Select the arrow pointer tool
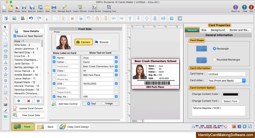The width and height of the screenshot is (255, 138). (5, 27)
